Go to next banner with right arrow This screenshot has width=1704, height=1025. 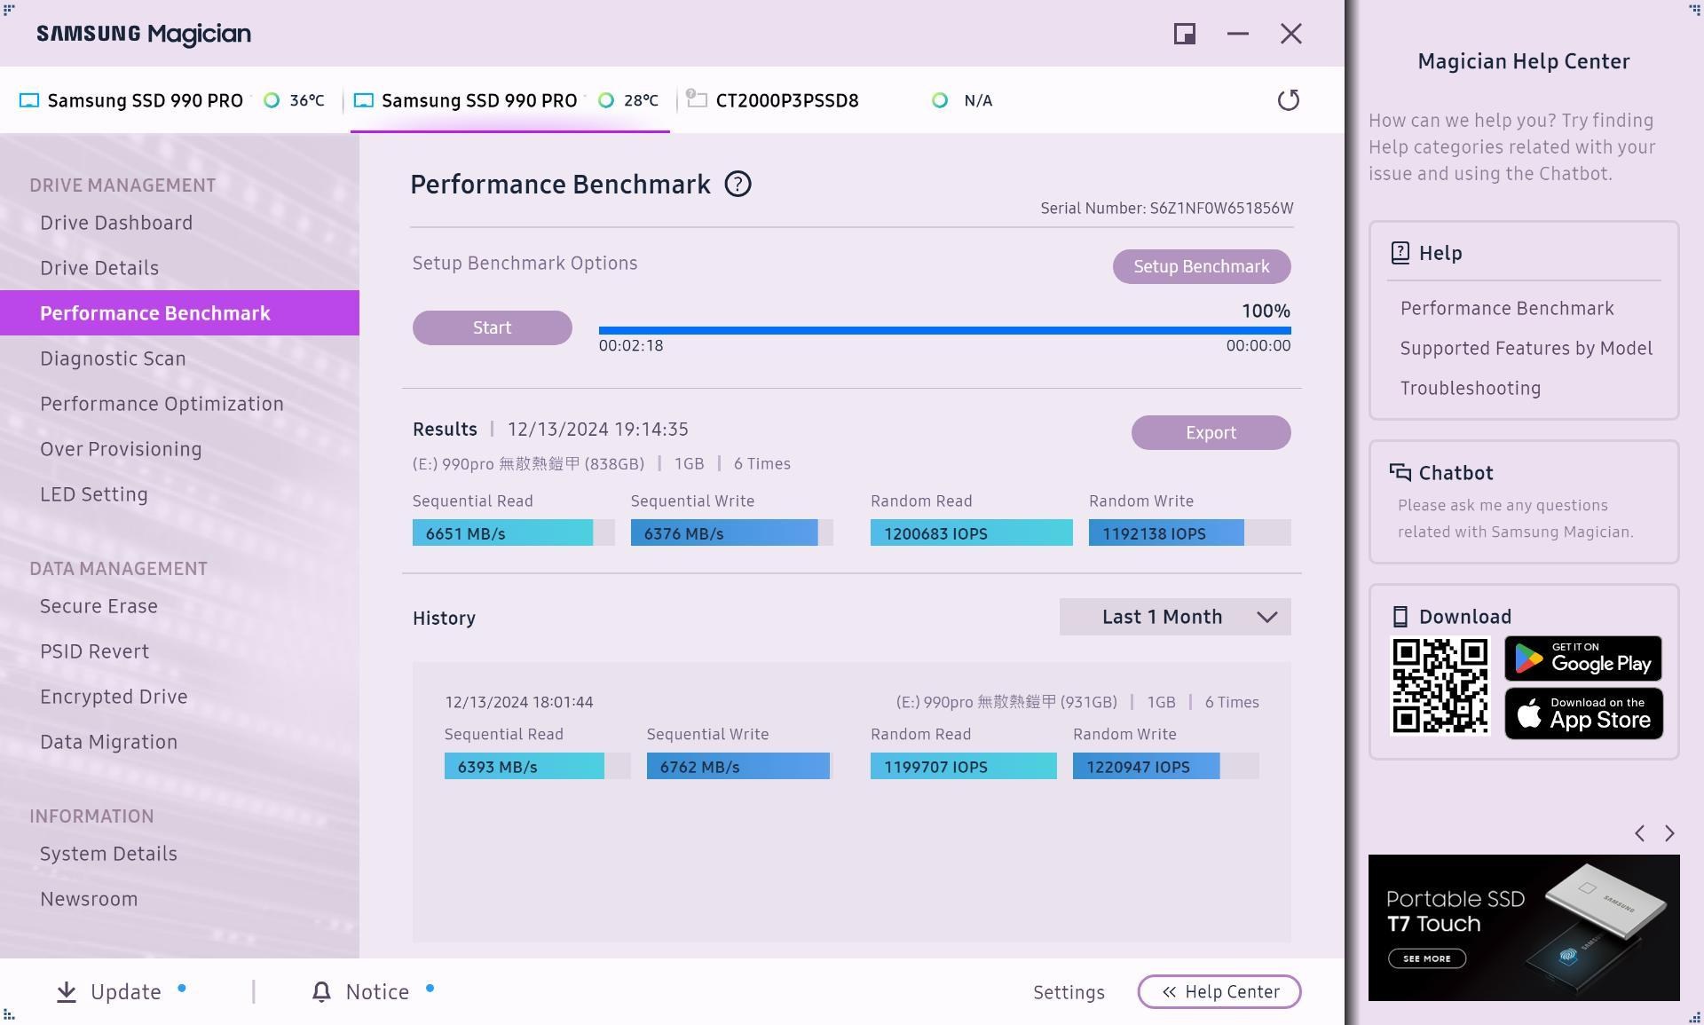(x=1669, y=833)
